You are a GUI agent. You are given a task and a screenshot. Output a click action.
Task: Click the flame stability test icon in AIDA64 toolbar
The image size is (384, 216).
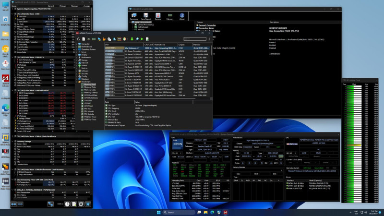click(104, 39)
